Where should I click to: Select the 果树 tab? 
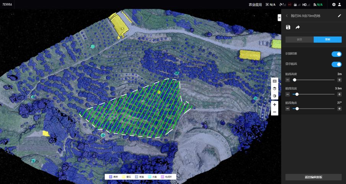[328, 40]
